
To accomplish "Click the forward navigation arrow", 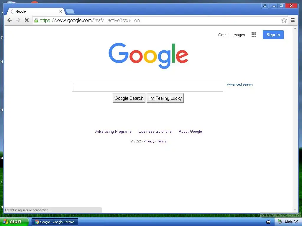I will click(18, 20).
